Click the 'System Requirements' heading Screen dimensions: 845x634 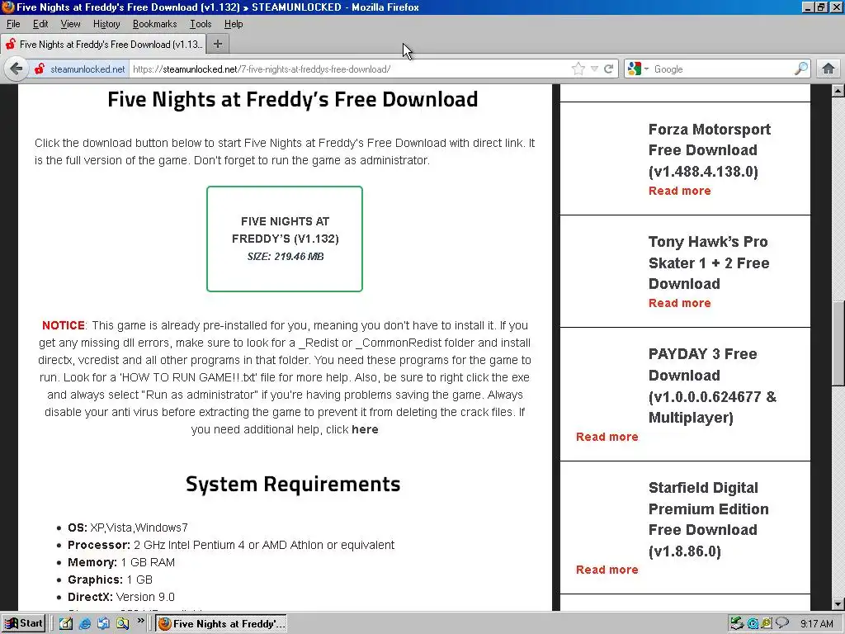293,484
